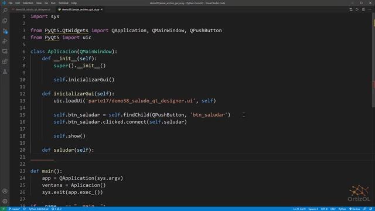Viewport: 375px width, 211px height.
Task: Open the editor More Actions menu
Action: [370, 9]
